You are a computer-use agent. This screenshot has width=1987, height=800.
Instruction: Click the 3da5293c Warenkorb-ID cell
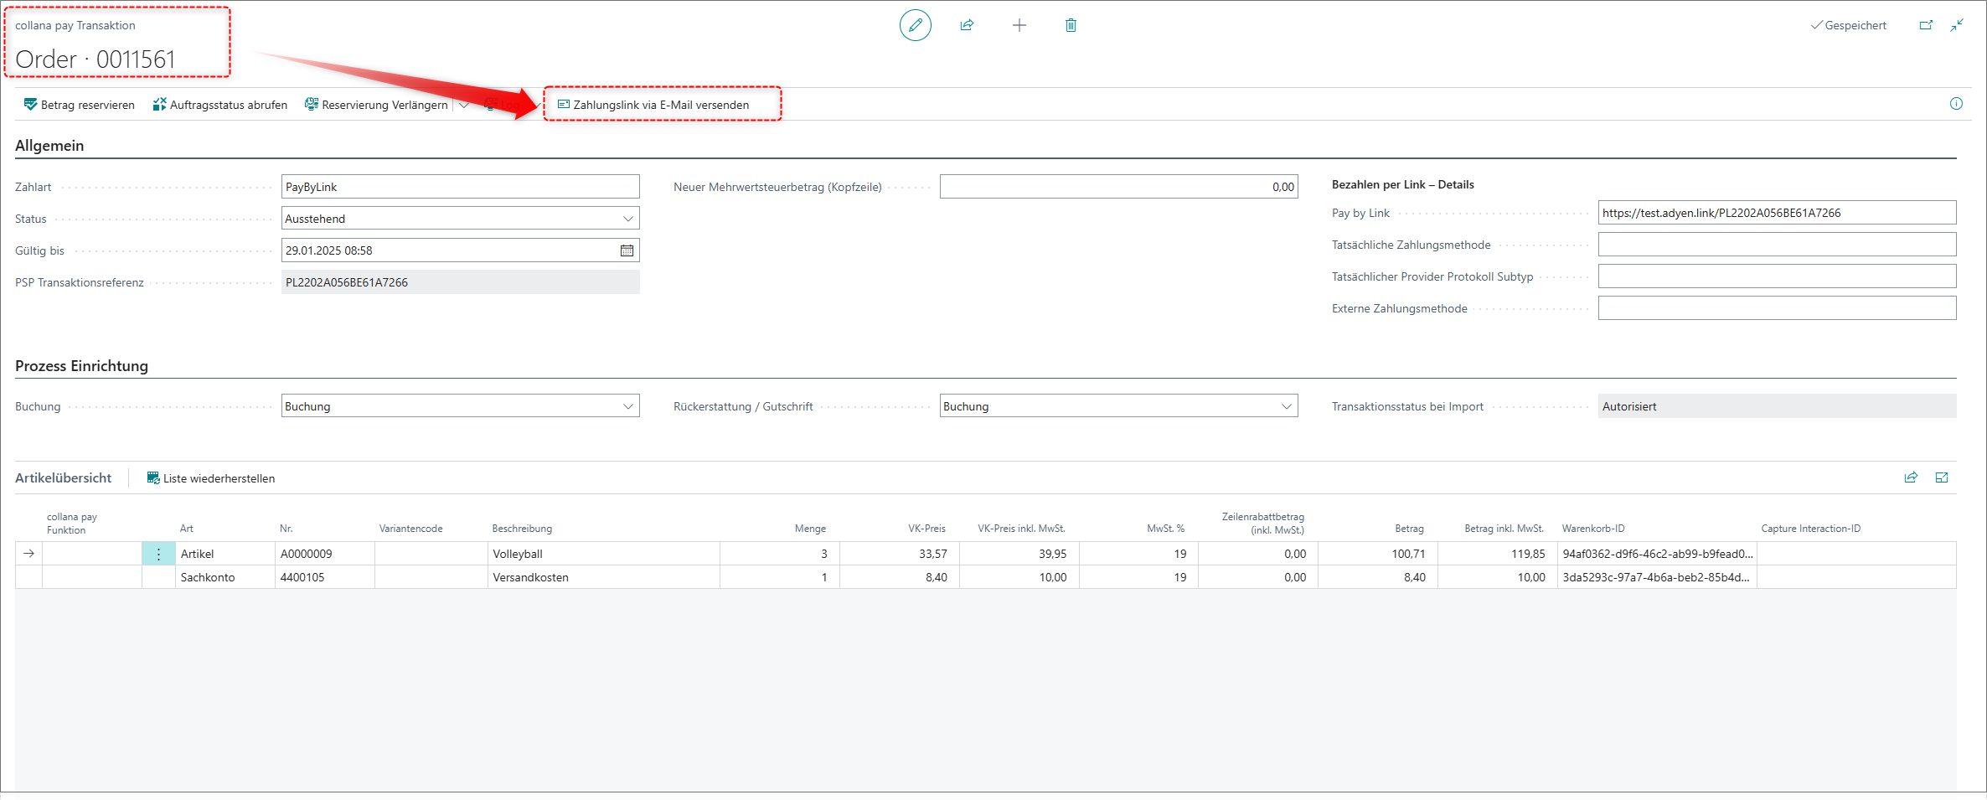point(1657,577)
